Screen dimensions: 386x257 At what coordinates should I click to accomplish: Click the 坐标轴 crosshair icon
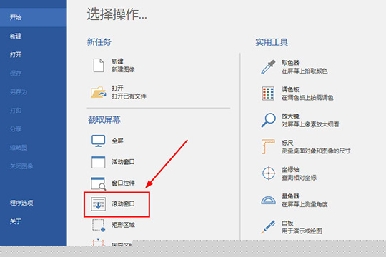point(268,173)
